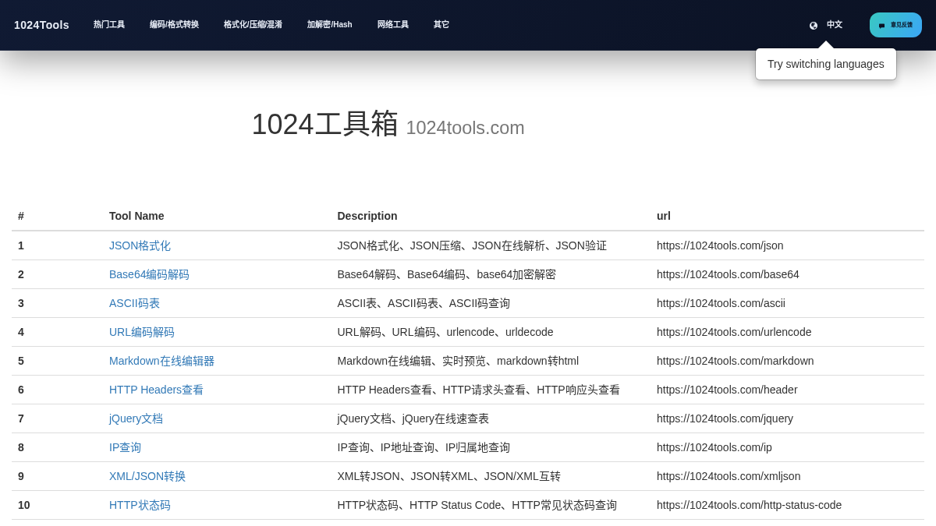
Task: Click the 1024Tools brand logo
Action: click(41, 25)
